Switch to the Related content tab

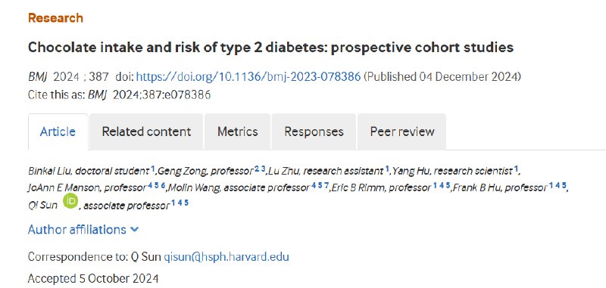click(x=146, y=132)
